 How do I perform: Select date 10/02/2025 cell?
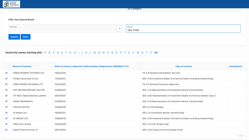tap(60, 73)
